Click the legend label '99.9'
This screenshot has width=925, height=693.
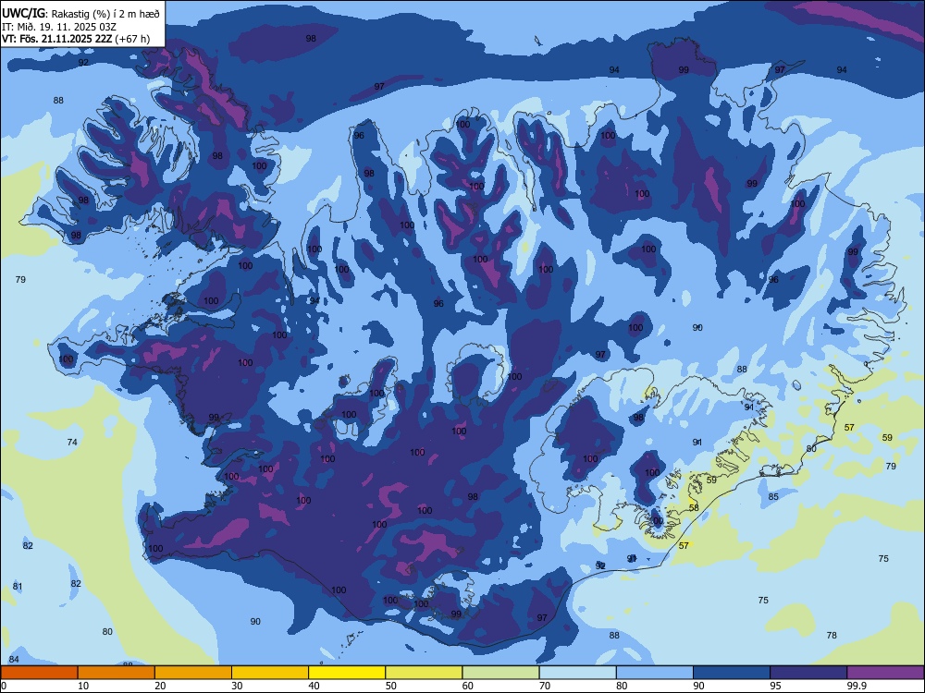tap(857, 686)
